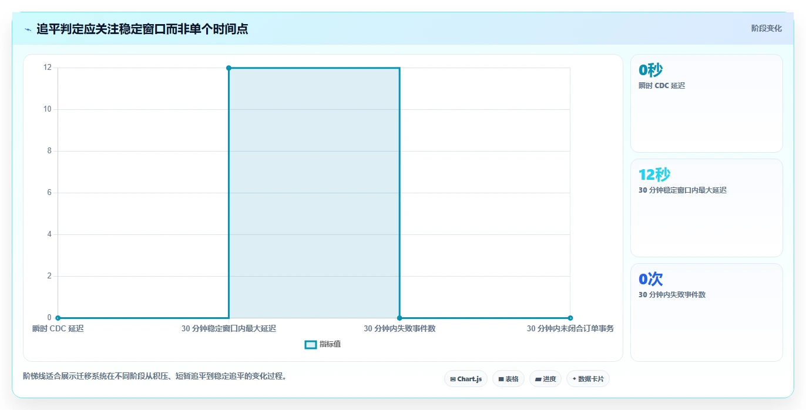Click card label 瞬时 CDC 延迟
This screenshot has height=410, width=806.
(x=661, y=86)
